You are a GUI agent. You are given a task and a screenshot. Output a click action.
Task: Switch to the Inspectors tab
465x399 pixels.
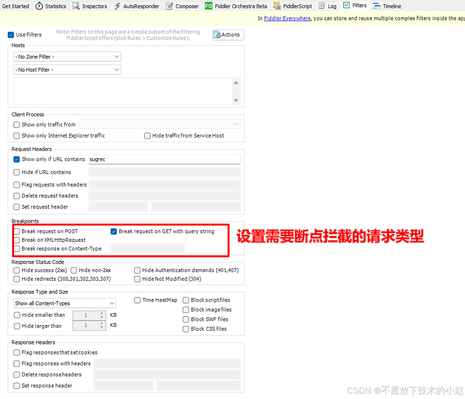point(90,6)
